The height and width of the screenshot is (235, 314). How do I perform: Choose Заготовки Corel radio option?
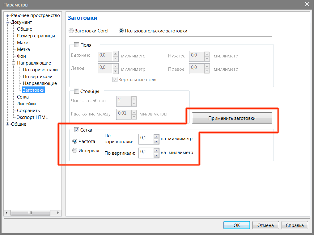pyautogui.click(x=71, y=31)
